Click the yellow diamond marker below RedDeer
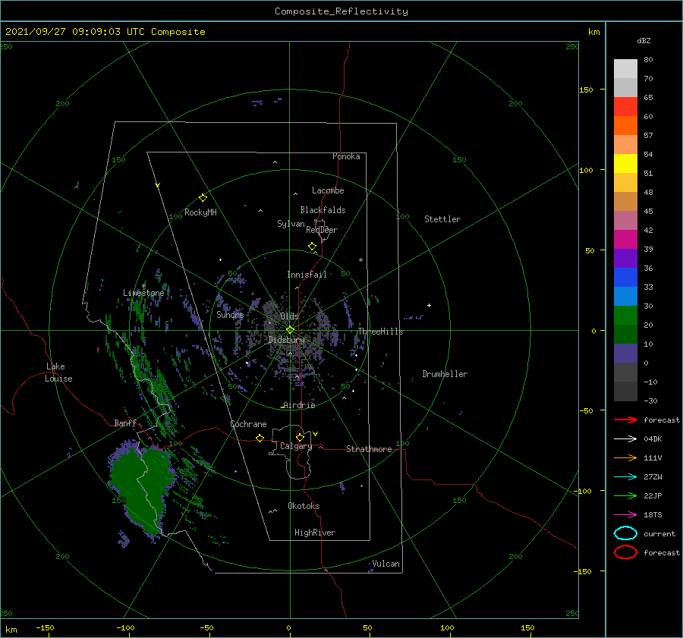683x638 pixels. (x=313, y=247)
